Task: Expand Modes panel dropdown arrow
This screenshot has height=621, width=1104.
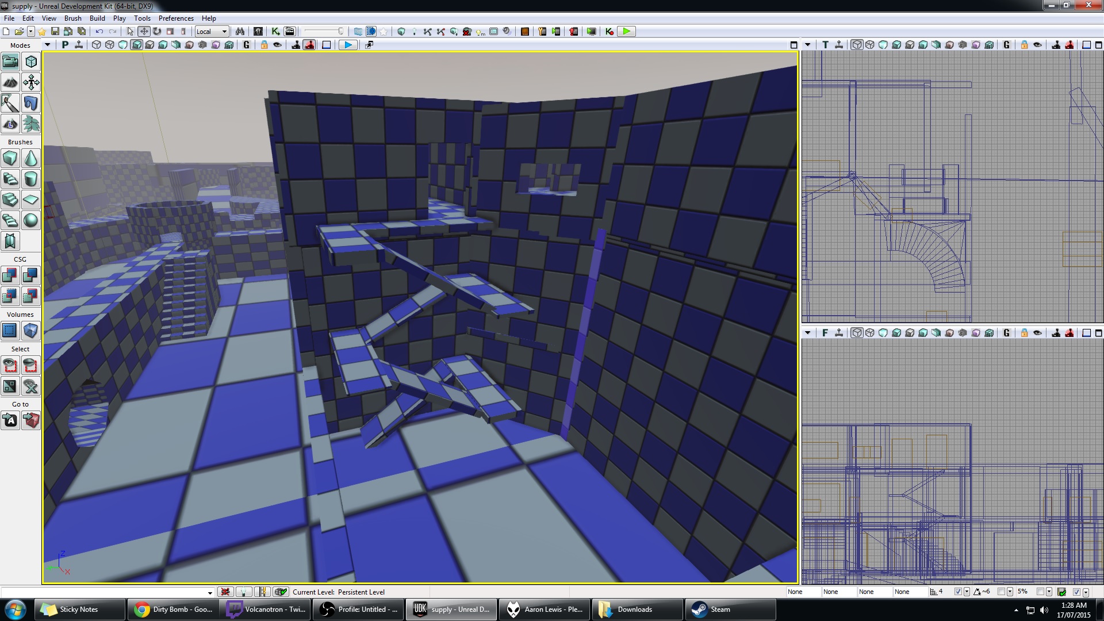Action: pyautogui.click(x=47, y=45)
